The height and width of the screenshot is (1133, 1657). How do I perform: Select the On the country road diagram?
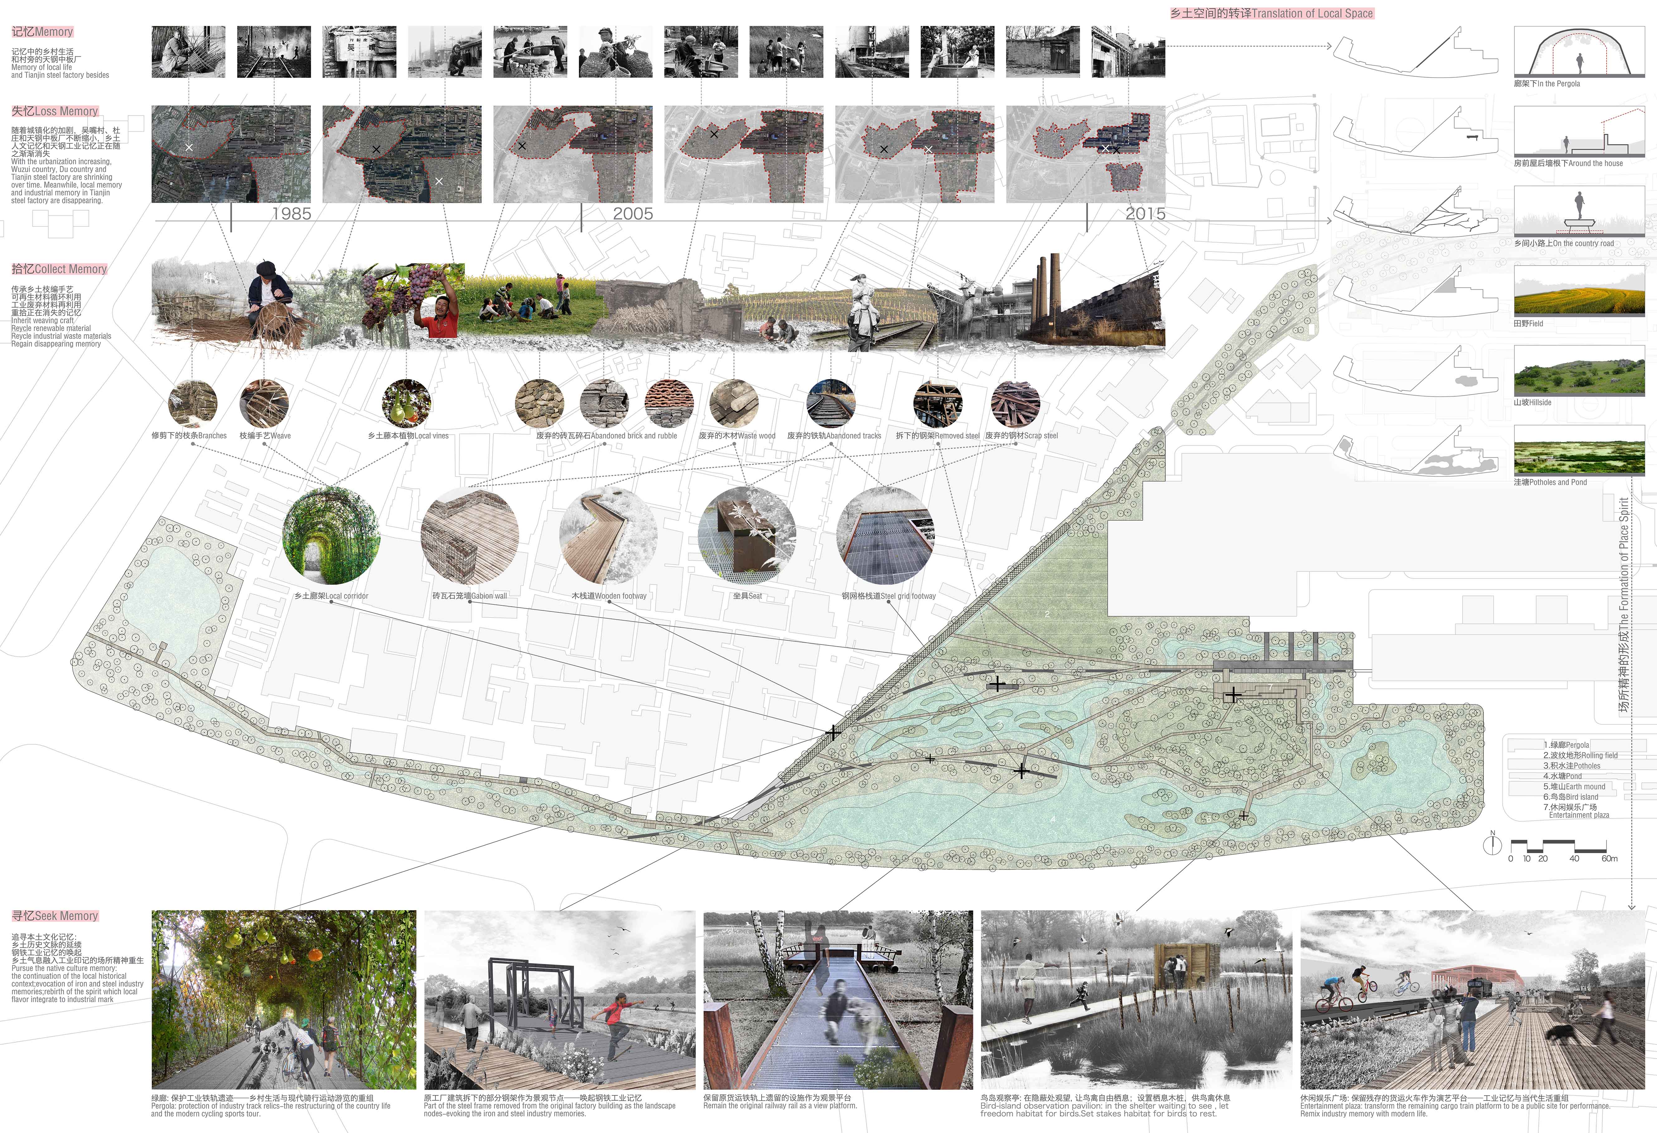tap(1579, 212)
